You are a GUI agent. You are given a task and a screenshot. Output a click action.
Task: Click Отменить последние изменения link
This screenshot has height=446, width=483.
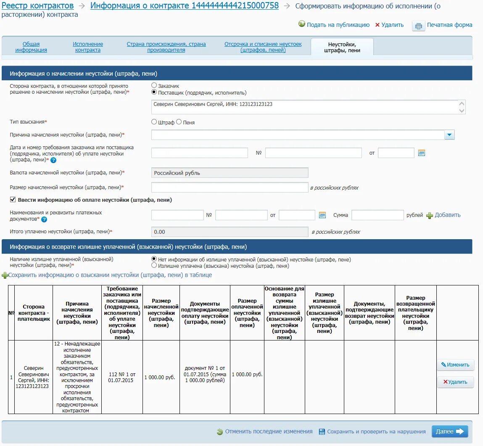(x=269, y=432)
